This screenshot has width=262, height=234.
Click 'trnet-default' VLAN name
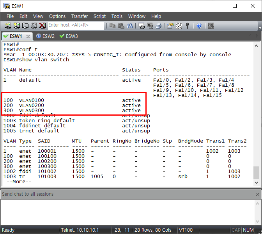39,131
